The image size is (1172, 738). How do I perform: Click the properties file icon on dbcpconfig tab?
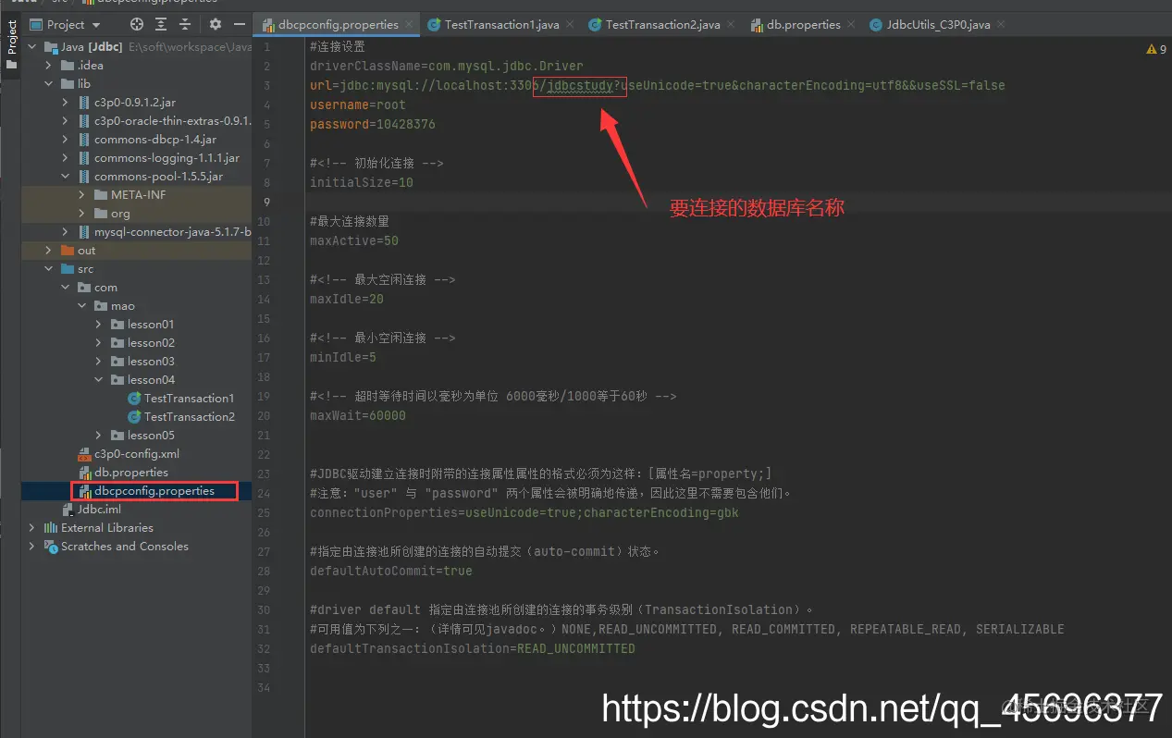pos(271,24)
